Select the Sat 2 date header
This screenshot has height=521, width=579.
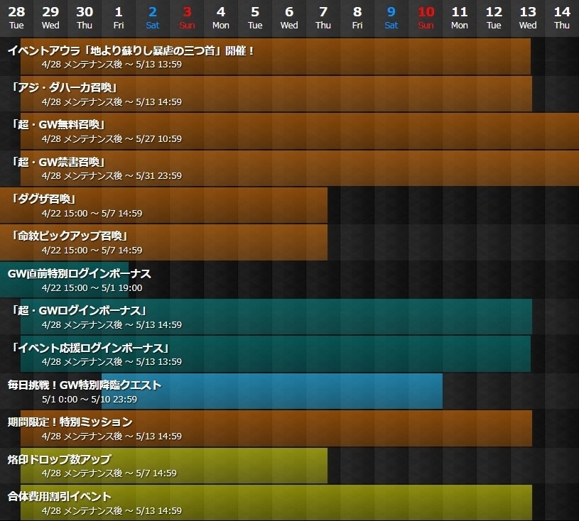pos(153,18)
